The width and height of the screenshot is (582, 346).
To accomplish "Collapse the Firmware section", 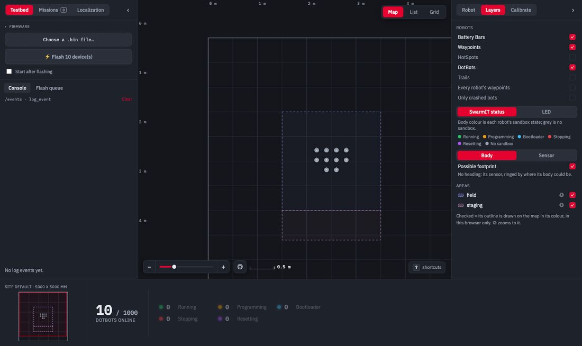I will [17, 27].
